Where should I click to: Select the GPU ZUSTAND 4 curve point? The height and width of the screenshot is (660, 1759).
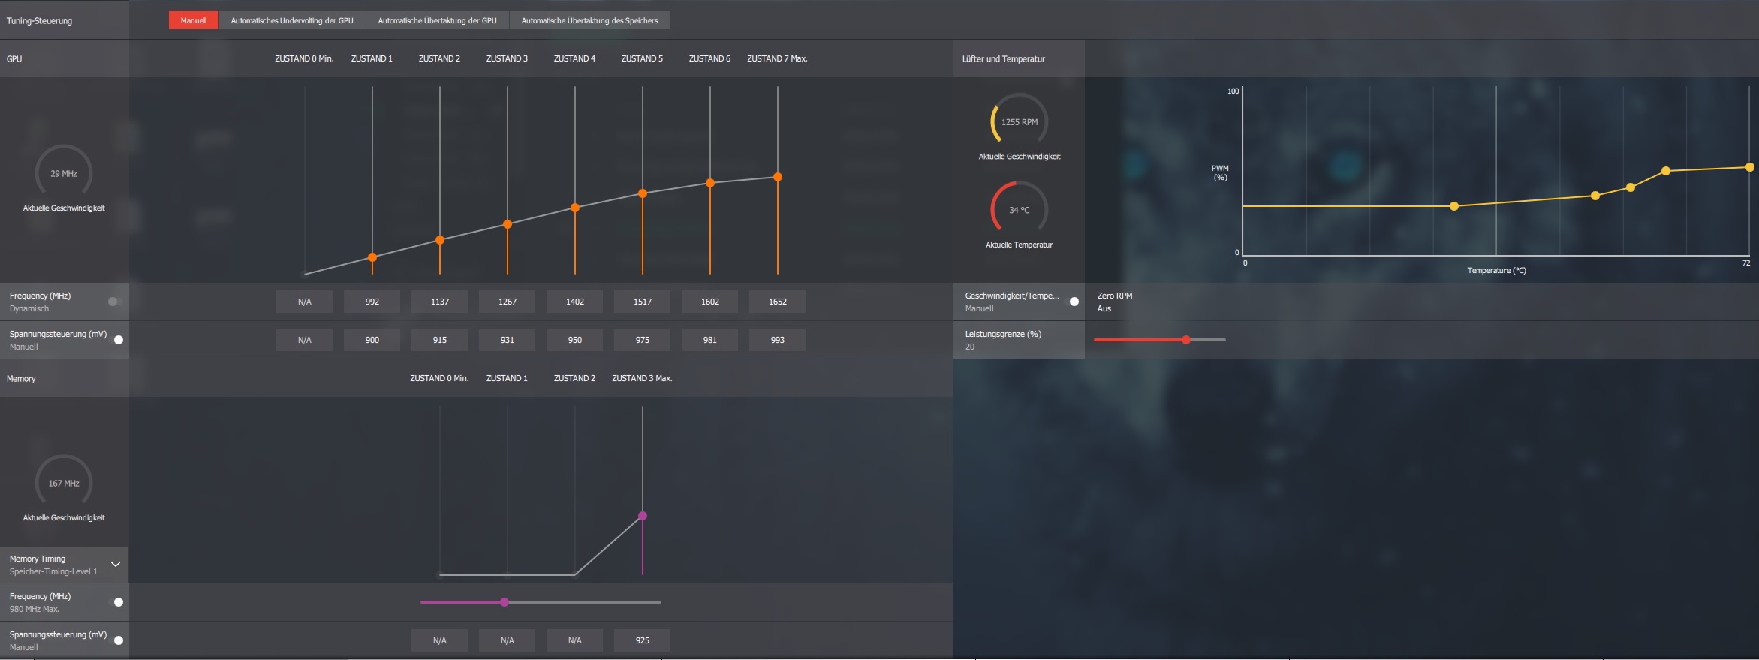(x=575, y=208)
